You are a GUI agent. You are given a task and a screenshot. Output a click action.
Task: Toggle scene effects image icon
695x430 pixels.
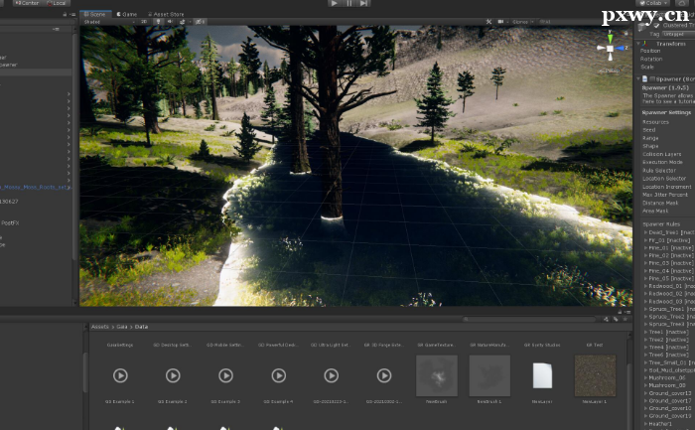tap(182, 21)
